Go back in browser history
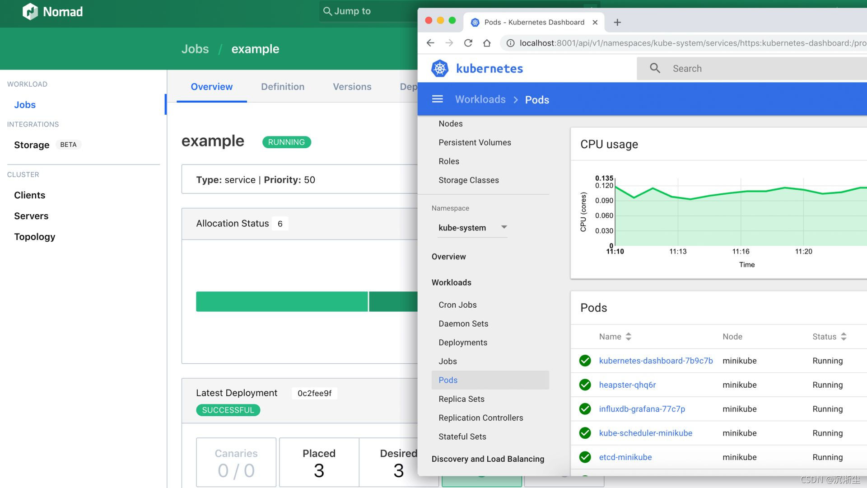 [430, 43]
